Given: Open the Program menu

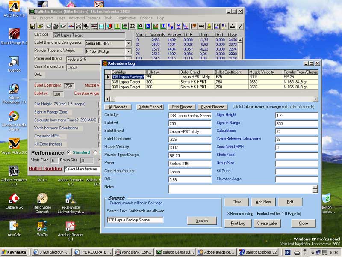Looking at the screenshot, I should pos(47,18).
